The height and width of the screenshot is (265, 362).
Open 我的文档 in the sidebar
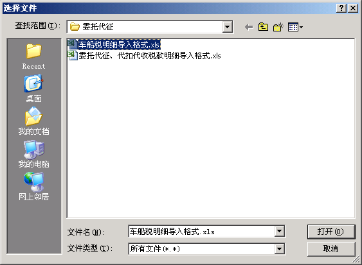point(33,121)
